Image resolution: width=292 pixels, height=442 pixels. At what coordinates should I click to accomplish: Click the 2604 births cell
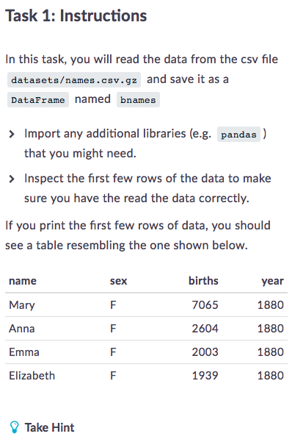point(205,329)
